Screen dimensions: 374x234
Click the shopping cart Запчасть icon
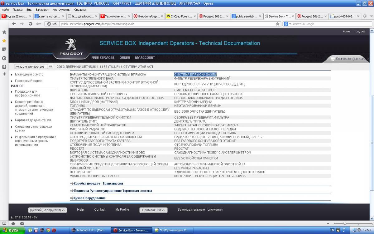pos(333,59)
